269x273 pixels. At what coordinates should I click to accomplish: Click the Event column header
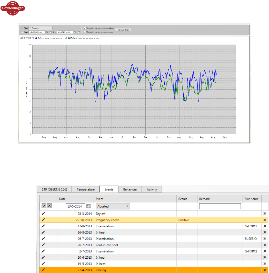point(135,199)
